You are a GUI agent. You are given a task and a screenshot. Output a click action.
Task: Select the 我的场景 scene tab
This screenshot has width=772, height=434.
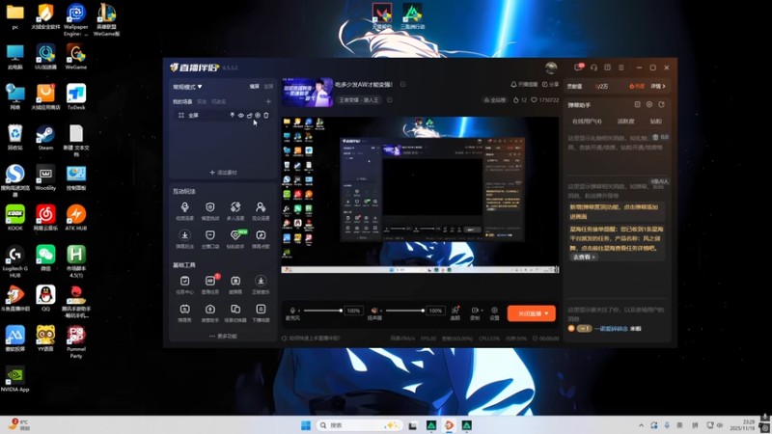[x=182, y=102]
